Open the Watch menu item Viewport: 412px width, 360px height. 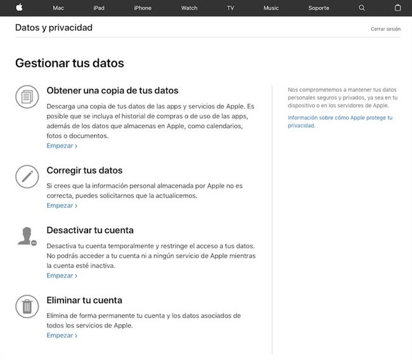(x=189, y=8)
